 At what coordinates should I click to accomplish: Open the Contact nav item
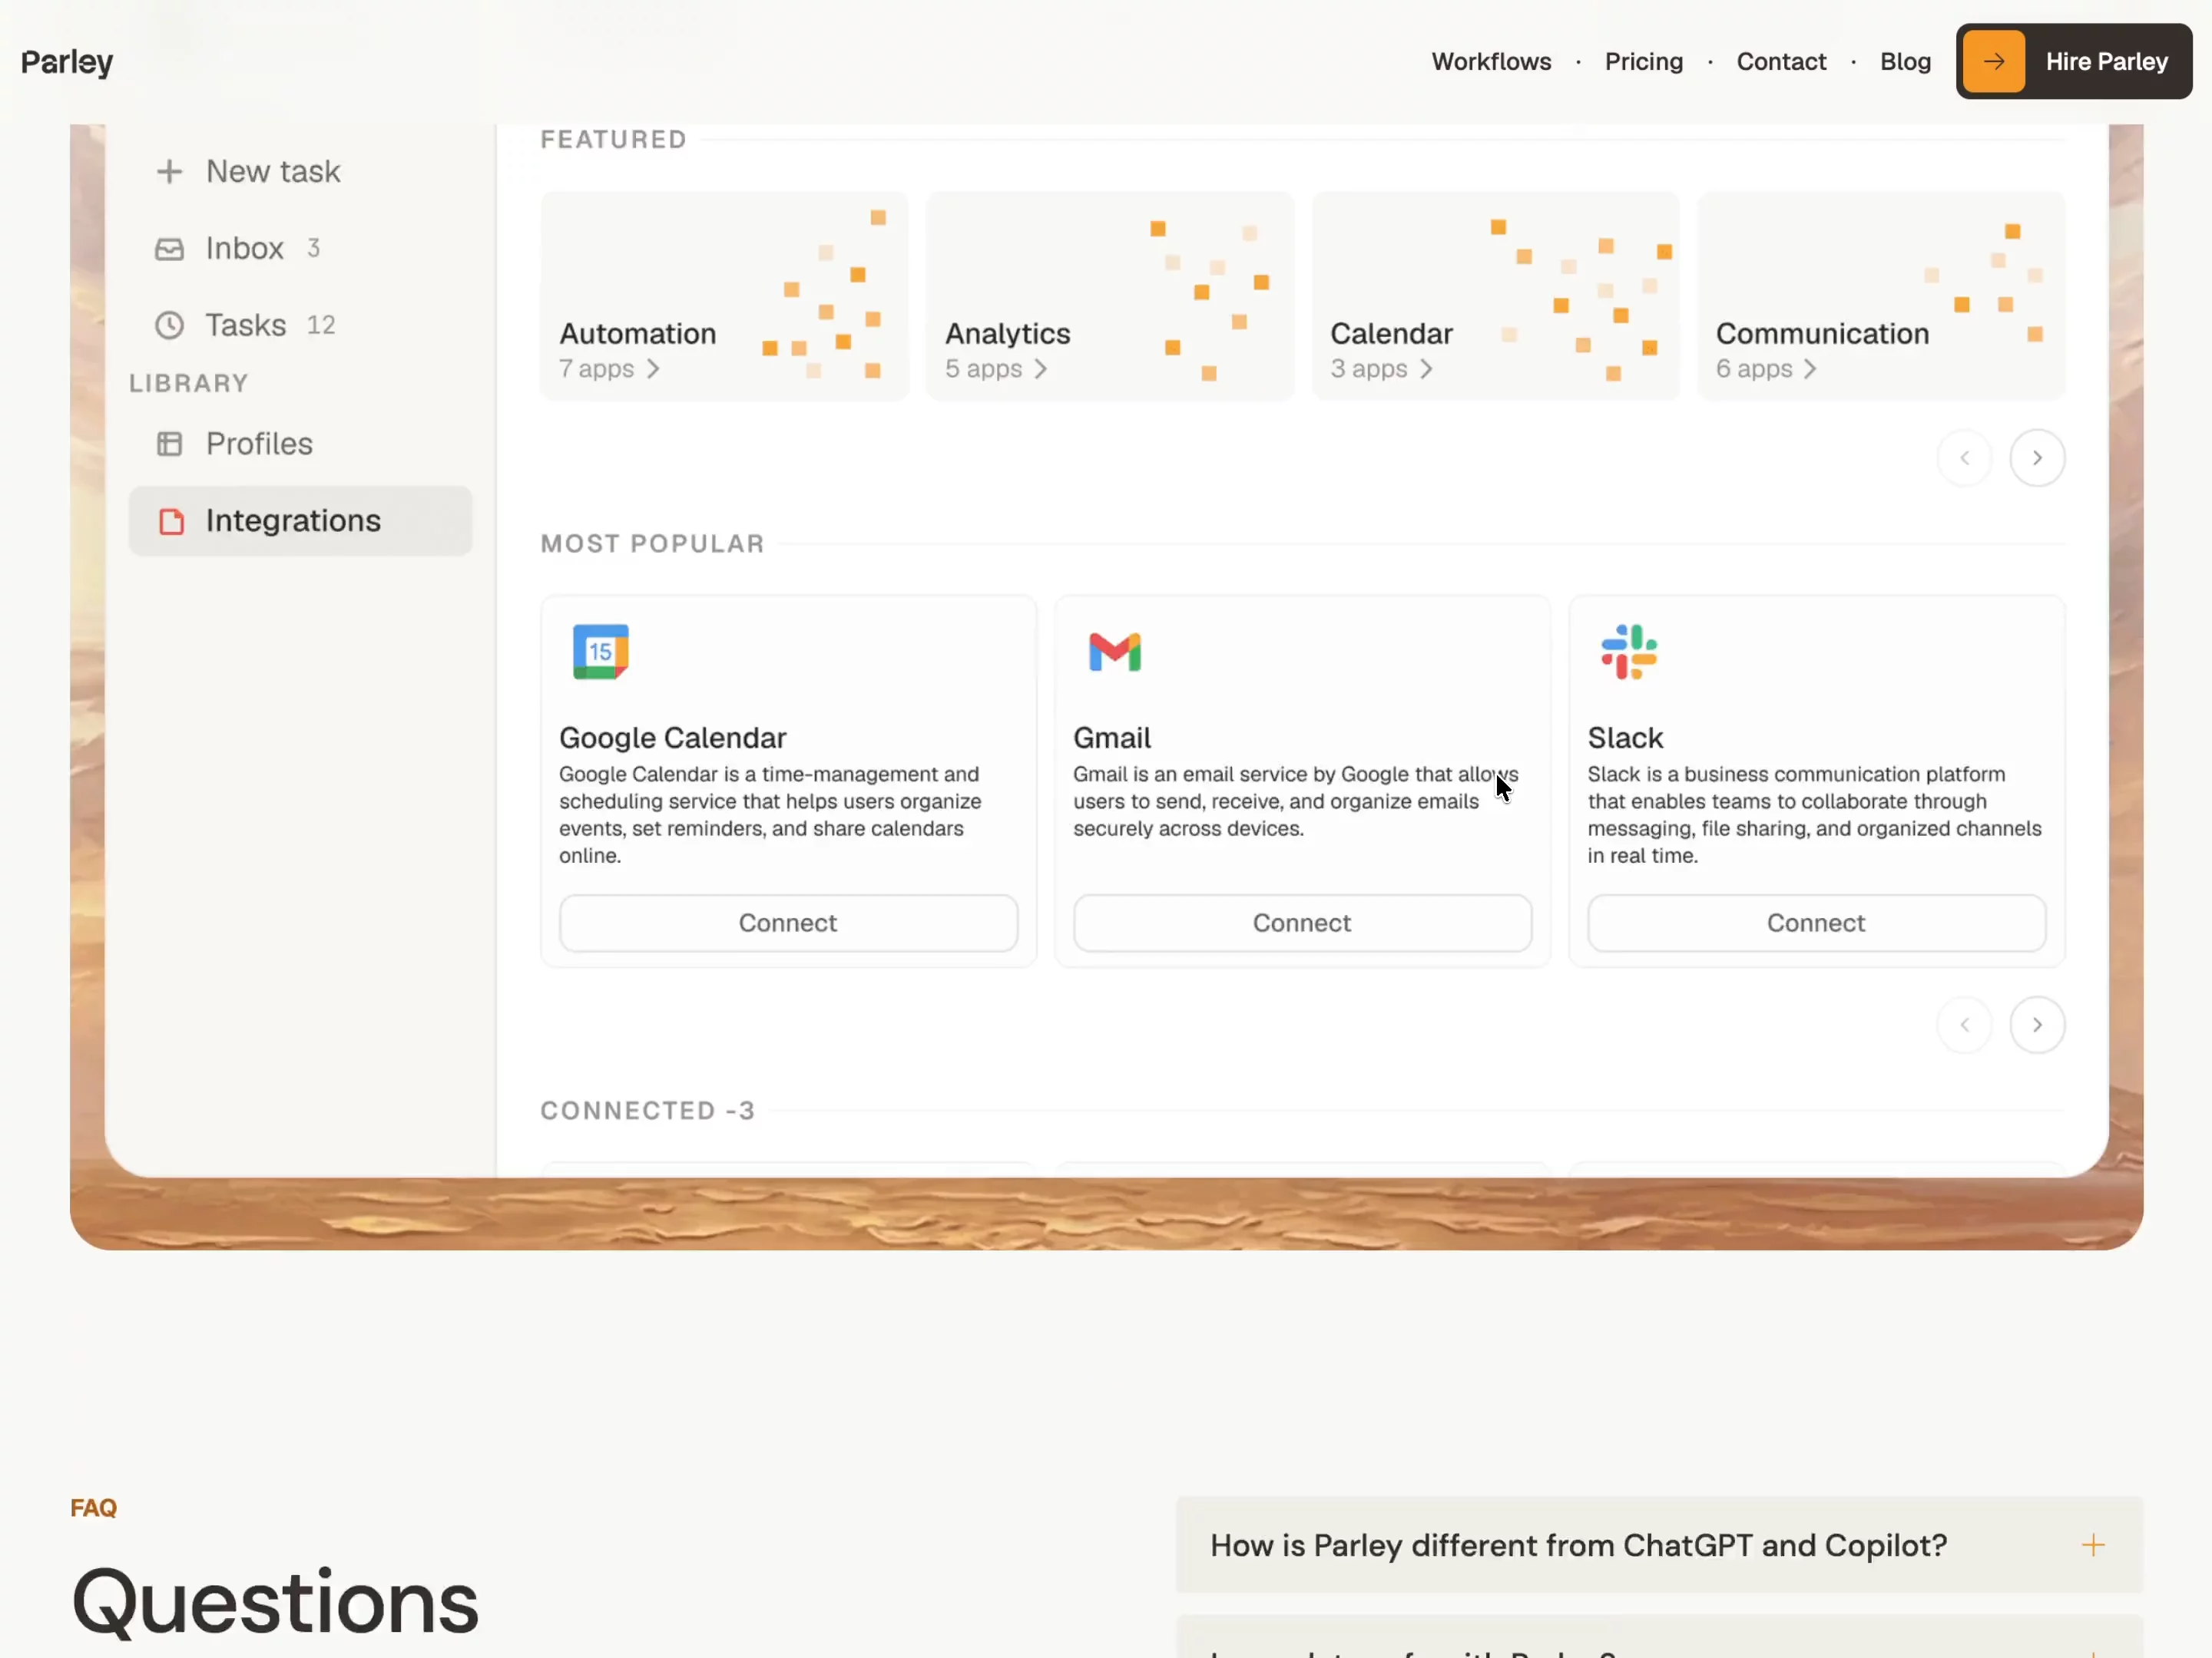point(1781,62)
